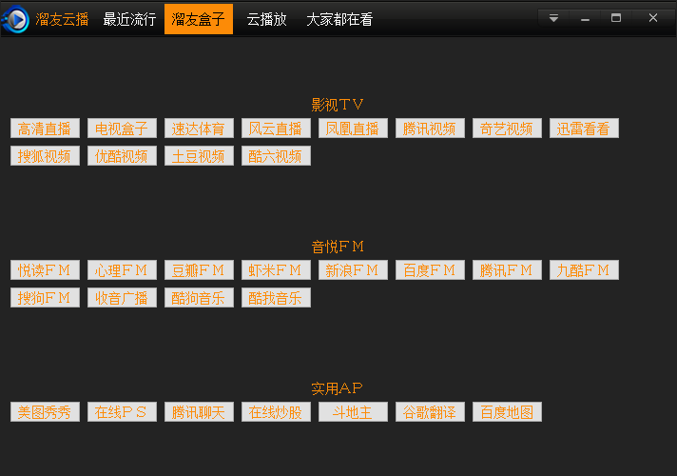Open 美图秀秀 photo editor
Screen dimensions: 677x476
coord(45,412)
